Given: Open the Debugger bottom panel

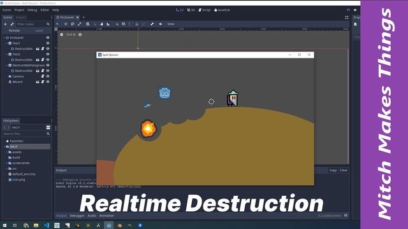Looking at the screenshot, I should pos(77,216).
